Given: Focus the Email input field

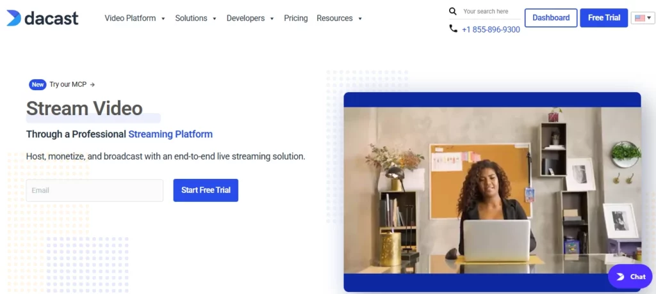Looking at the screenshot, I should pyautogui.click(x=95, y=190).
